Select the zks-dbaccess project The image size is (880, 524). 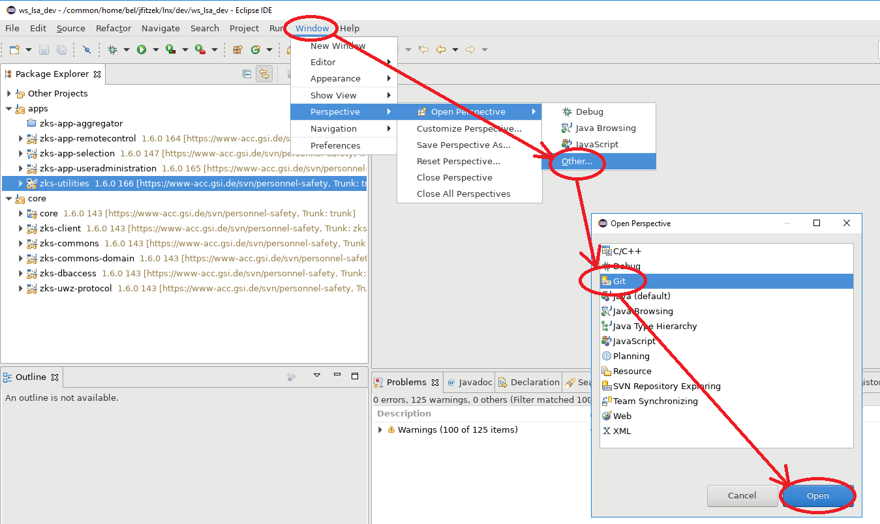pyautogui.click(x=68, y=274)
